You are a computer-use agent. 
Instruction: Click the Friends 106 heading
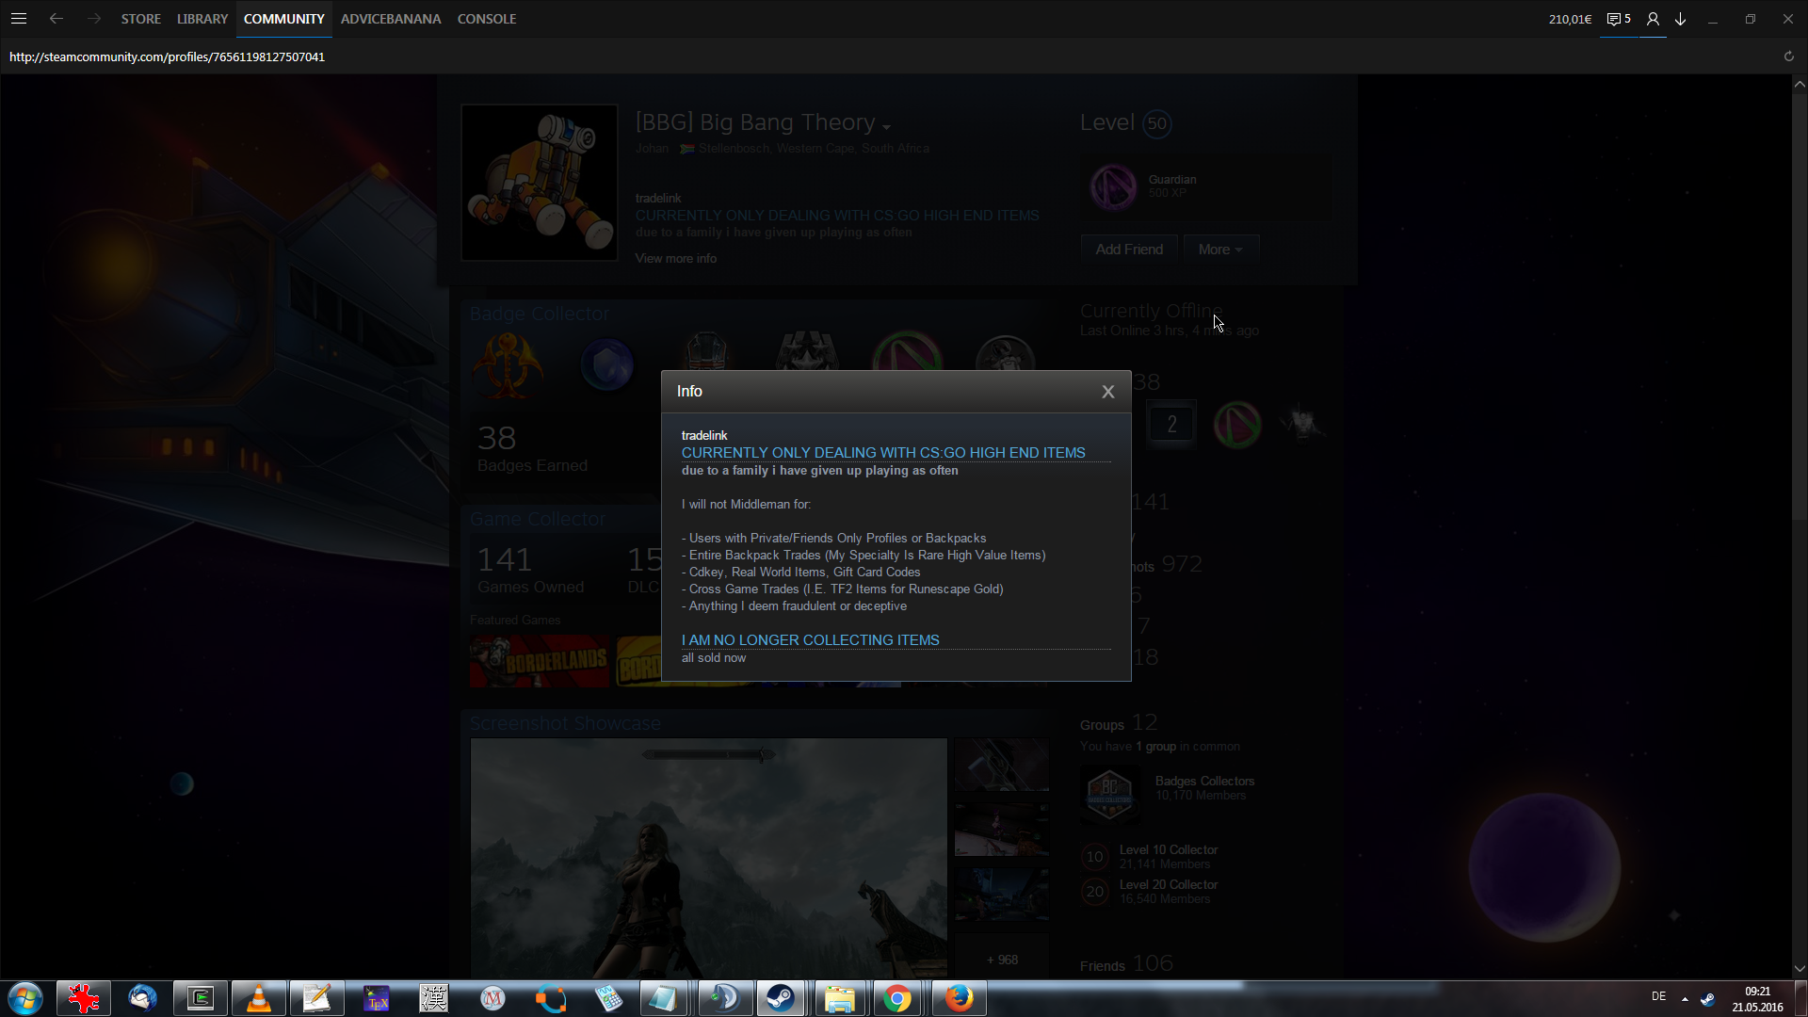1126,964
